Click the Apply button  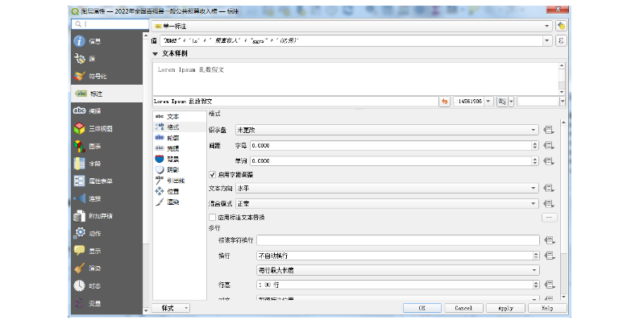pos(505,308)
